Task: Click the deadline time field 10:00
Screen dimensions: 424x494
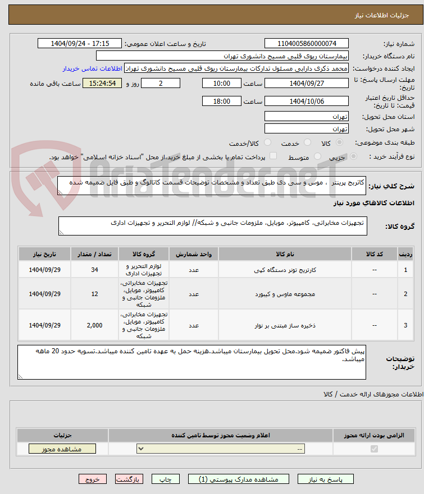Action: coord(221,83)
